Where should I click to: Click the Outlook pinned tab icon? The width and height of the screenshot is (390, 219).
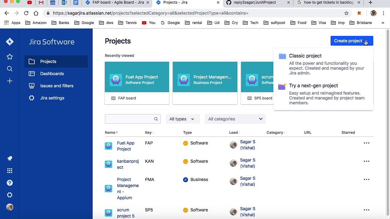64,2
